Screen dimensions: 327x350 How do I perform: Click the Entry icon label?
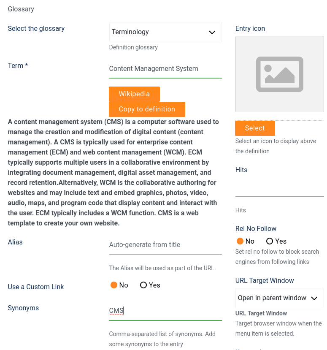(250, 29)
